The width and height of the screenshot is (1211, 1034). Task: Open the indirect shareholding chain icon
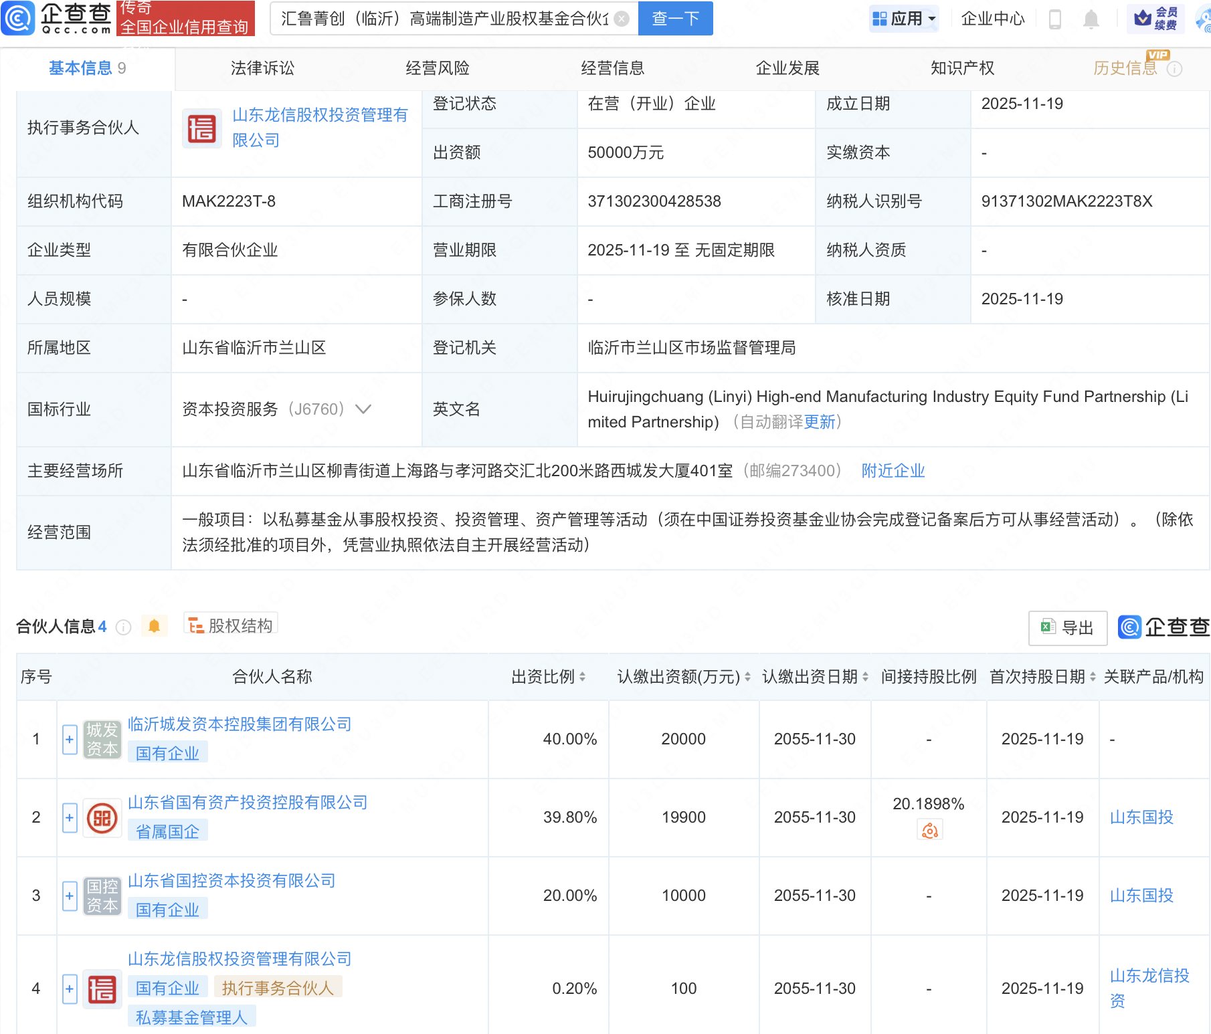pos(929,831)
